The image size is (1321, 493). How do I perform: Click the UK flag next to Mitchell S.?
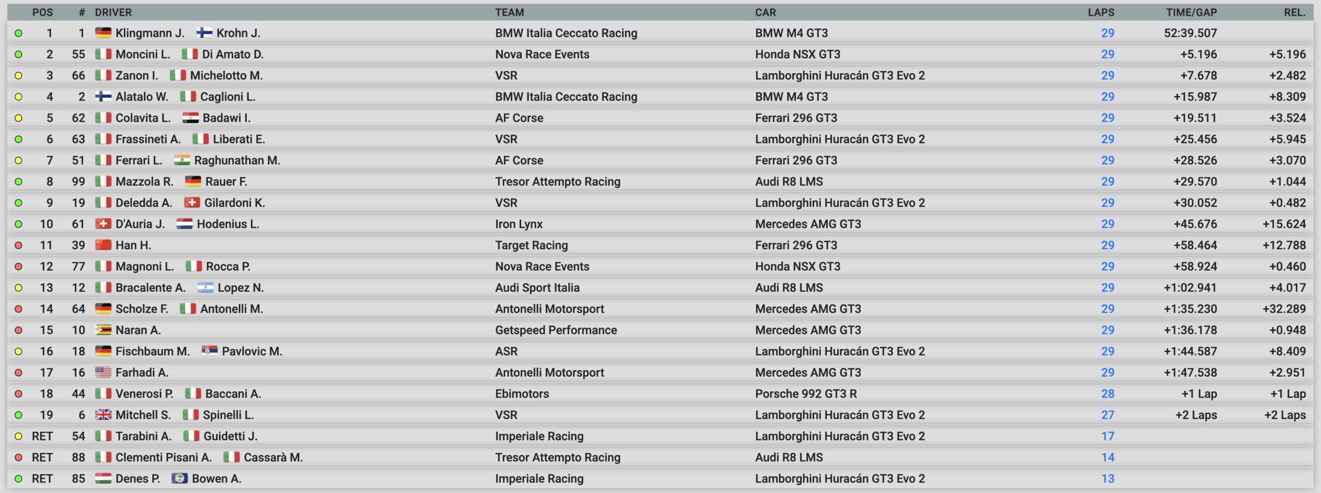(x=103, y=415)
